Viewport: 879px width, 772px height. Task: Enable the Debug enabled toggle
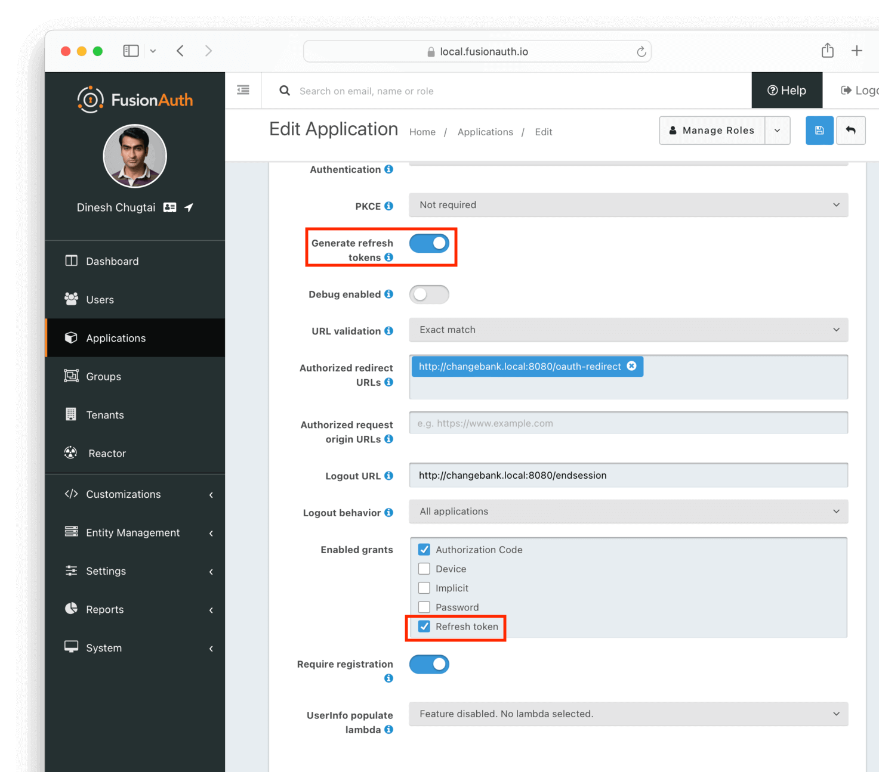tap(429, 294)
